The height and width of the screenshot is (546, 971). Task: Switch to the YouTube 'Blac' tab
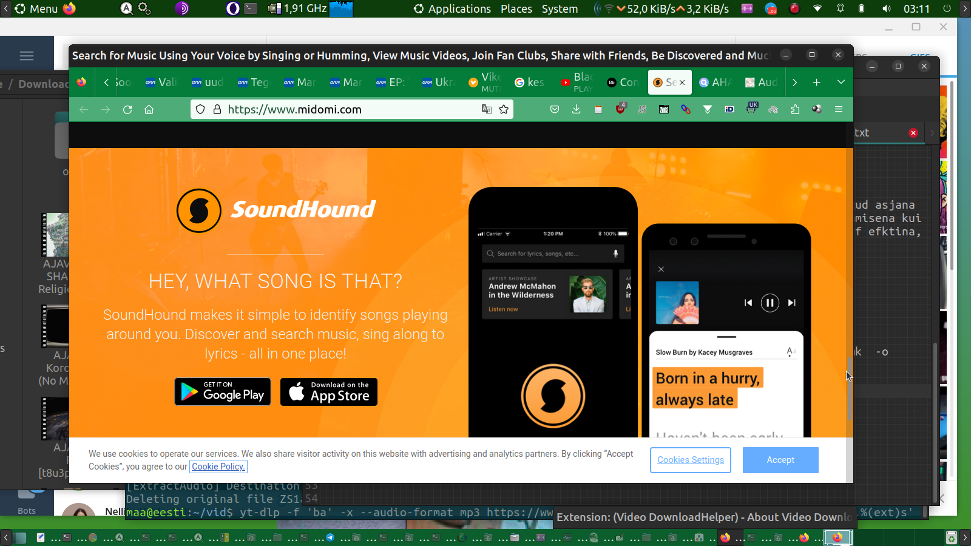click(578, 83)
